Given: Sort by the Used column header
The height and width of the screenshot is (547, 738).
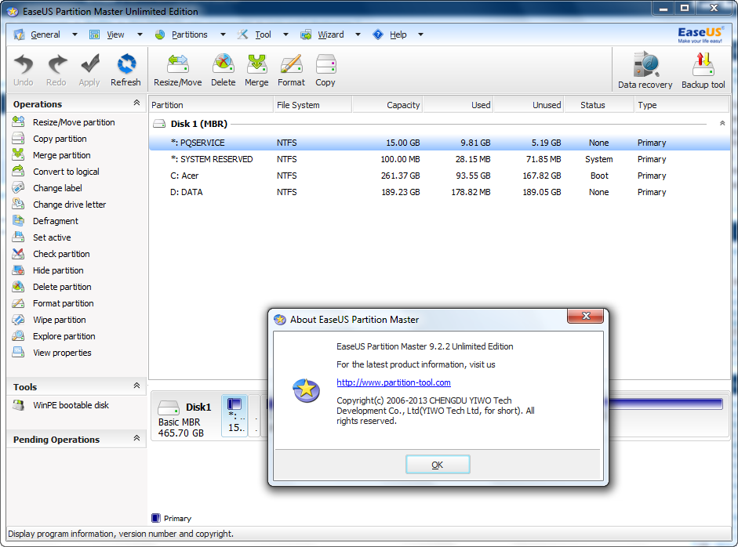Looking at the screenshot, I should (458, 105).
